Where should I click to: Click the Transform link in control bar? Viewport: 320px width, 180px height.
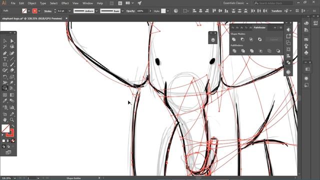276,11
